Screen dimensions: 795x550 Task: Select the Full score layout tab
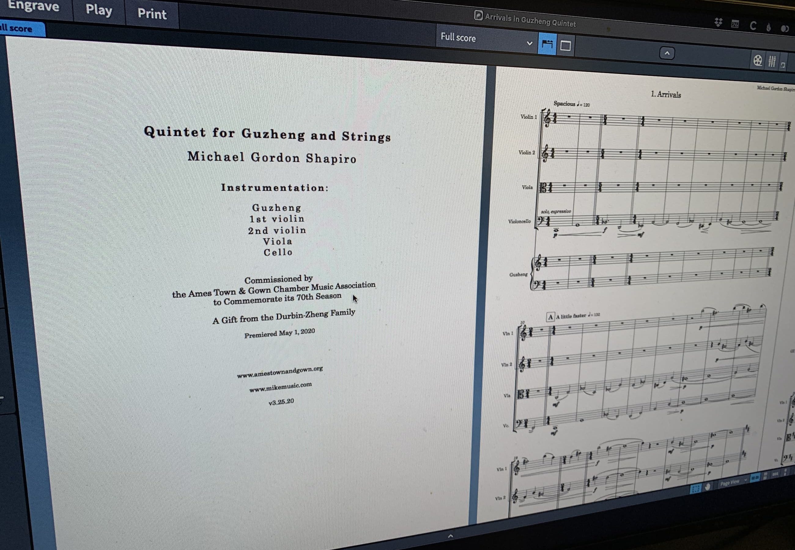[21, 29]
